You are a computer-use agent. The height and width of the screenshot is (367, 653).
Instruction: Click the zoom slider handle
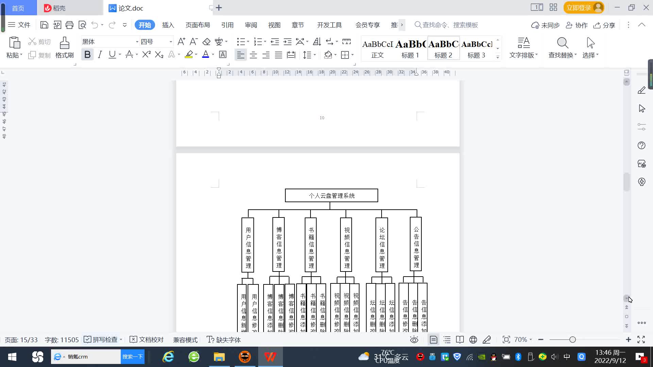tap(572, 339)
